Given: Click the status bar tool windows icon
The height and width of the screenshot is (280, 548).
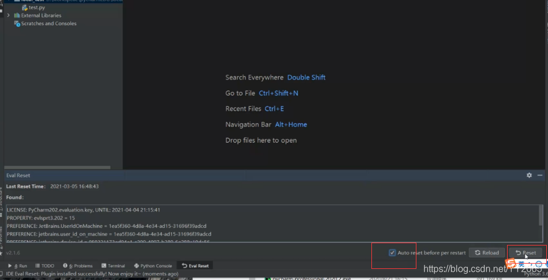Looking at the screenshot, I should (x=2, y=274).
